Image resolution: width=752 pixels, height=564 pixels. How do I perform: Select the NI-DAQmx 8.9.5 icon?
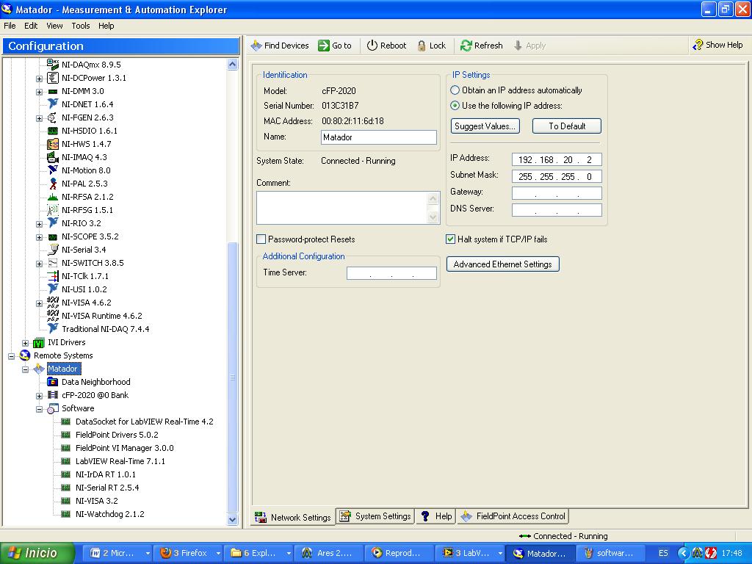pos(53,65)
